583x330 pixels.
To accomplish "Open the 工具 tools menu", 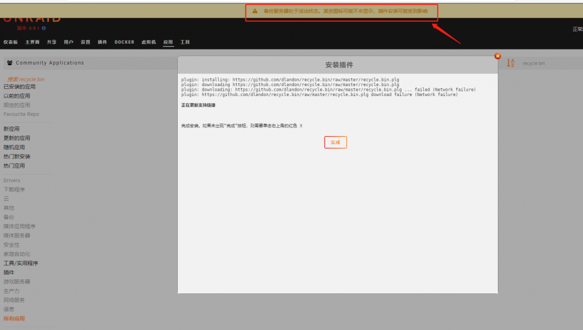I will coord(185,42).
